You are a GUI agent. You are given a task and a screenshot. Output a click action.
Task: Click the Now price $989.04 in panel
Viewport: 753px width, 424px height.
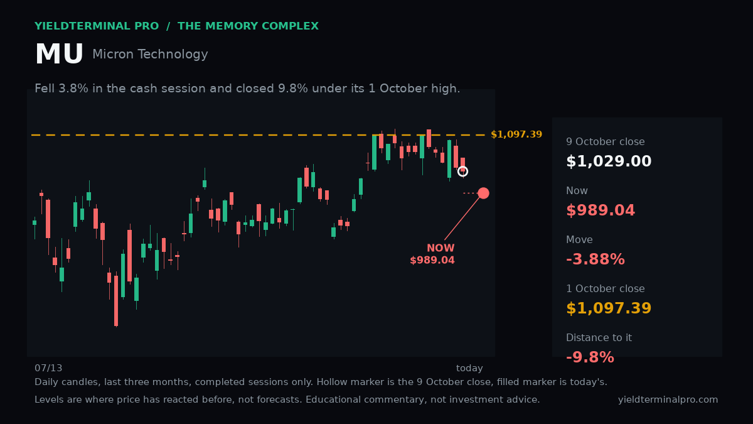pyautogui.click(x=601, y=211)
